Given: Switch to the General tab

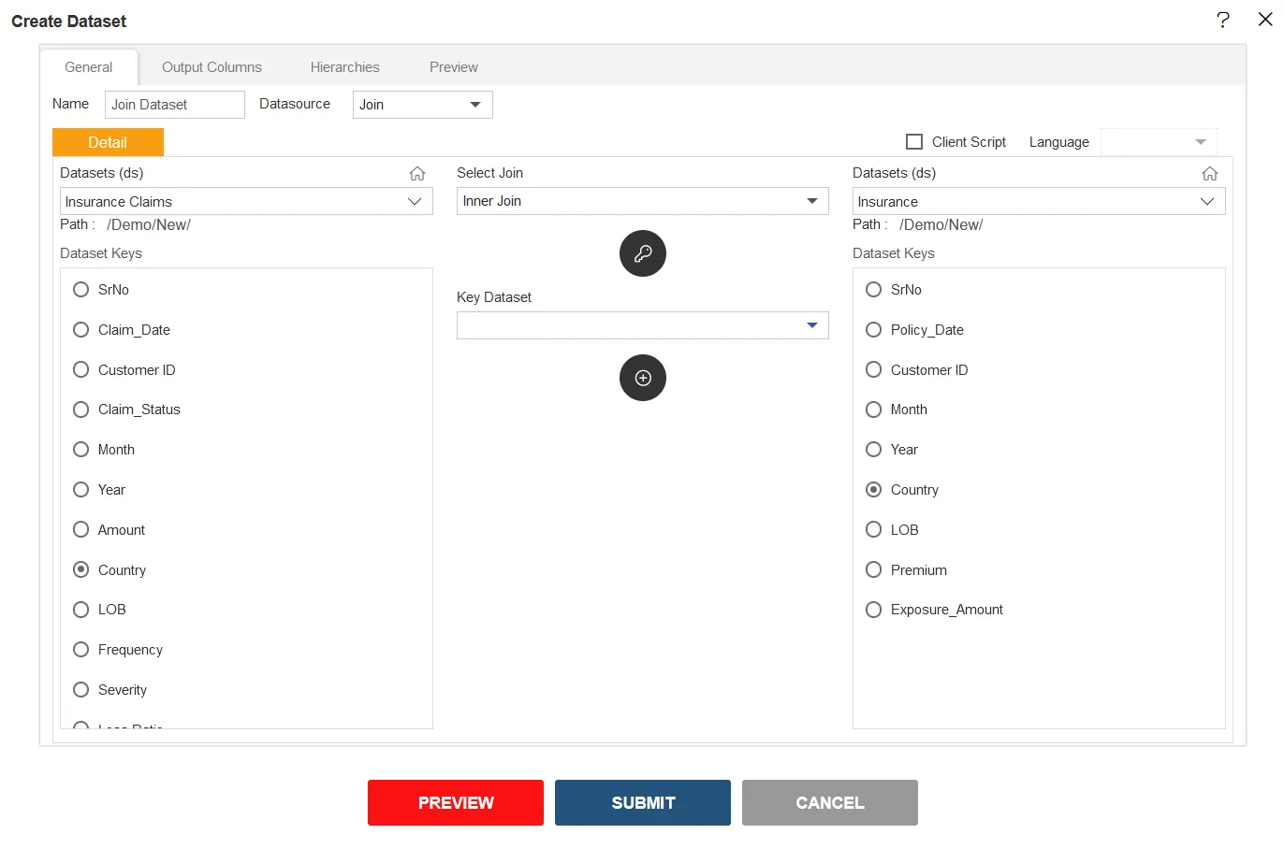Looking at the screenshot, I should click(x=89, y=67).
